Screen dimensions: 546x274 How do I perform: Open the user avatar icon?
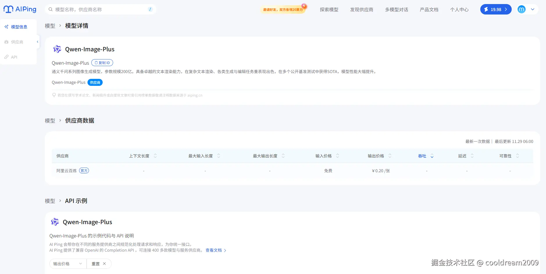pos(522,9)
